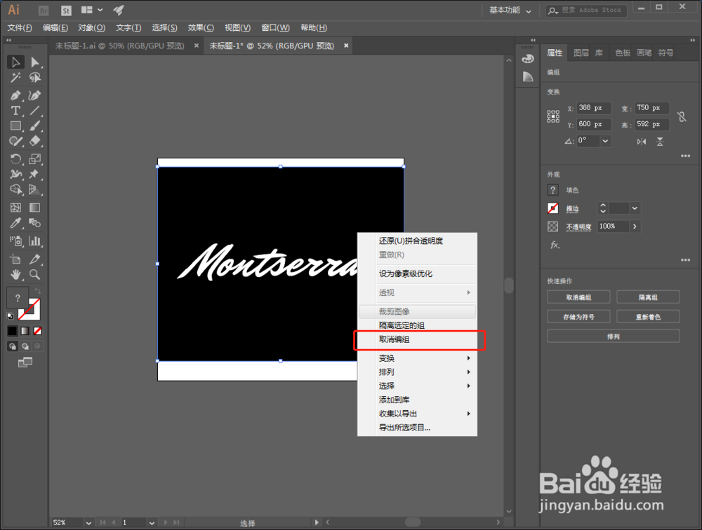Viewport: 702px width, 530px height.
Task: Select the Zoom tool
Action: click(x=35, y=275)
